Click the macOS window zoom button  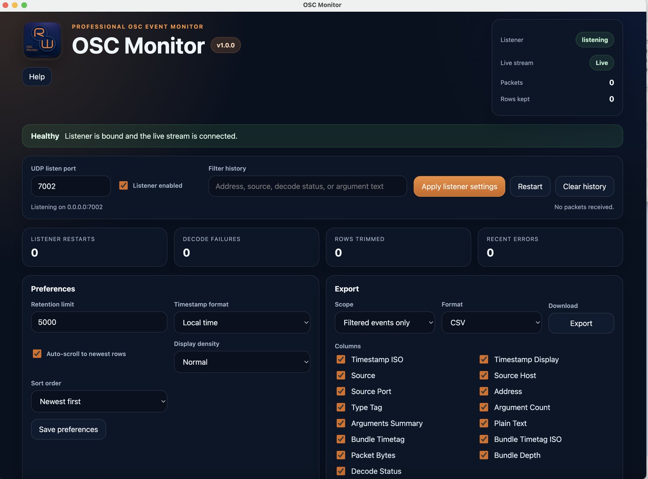point(24,5)
